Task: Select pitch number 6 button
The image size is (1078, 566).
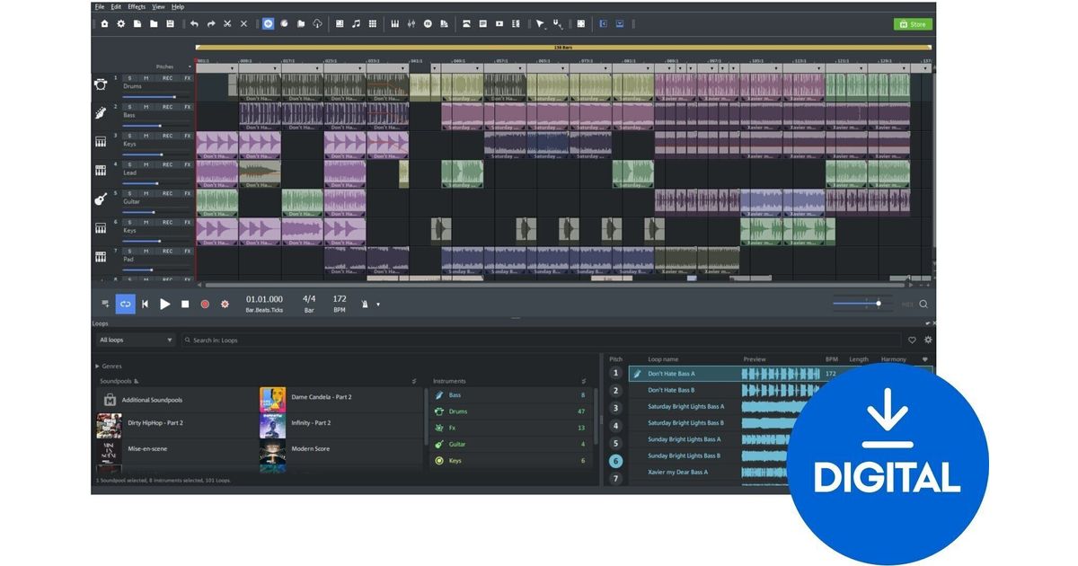Action: 615,461
